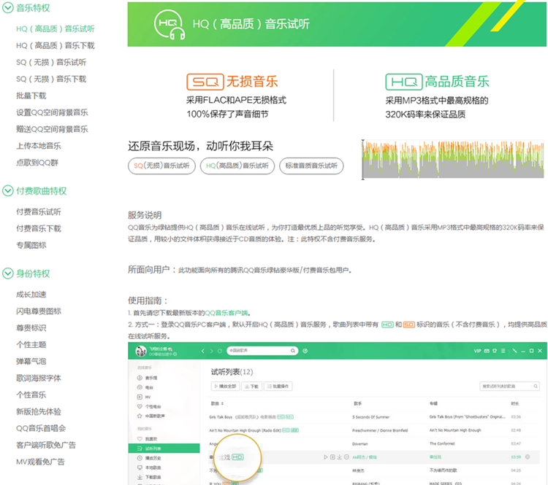
Task: Click main menu icon in client title bar
Action: tap(503, 351)
